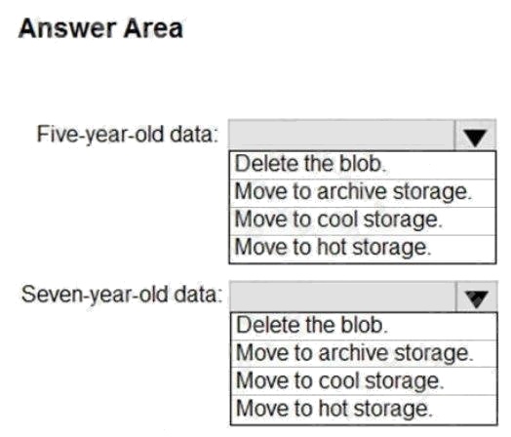Choose 'Delete the blob.' for Seven-year-old data

click(x=364, y=326)
